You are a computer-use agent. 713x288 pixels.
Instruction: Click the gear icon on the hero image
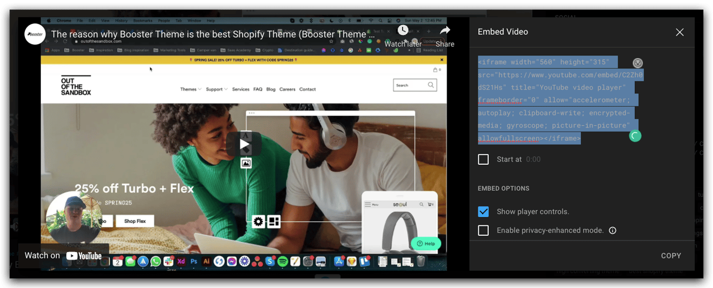click(258, 222)
